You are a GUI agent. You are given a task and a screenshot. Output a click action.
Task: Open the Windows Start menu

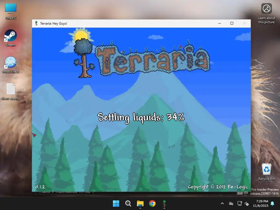[116, 203]
